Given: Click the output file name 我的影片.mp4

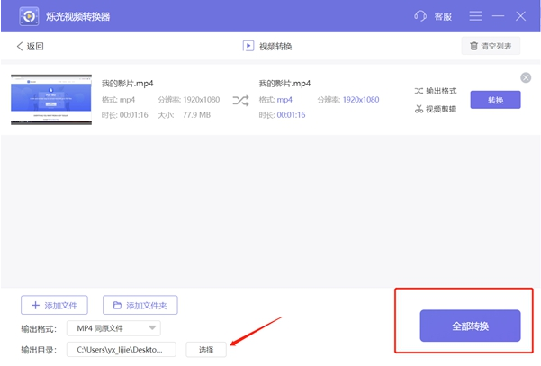Looking at the screenshot, I should 284,84.
